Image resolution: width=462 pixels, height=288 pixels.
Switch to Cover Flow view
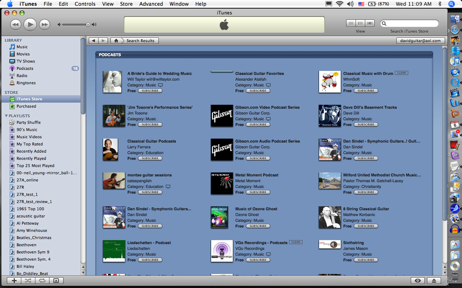click(370, 23)
